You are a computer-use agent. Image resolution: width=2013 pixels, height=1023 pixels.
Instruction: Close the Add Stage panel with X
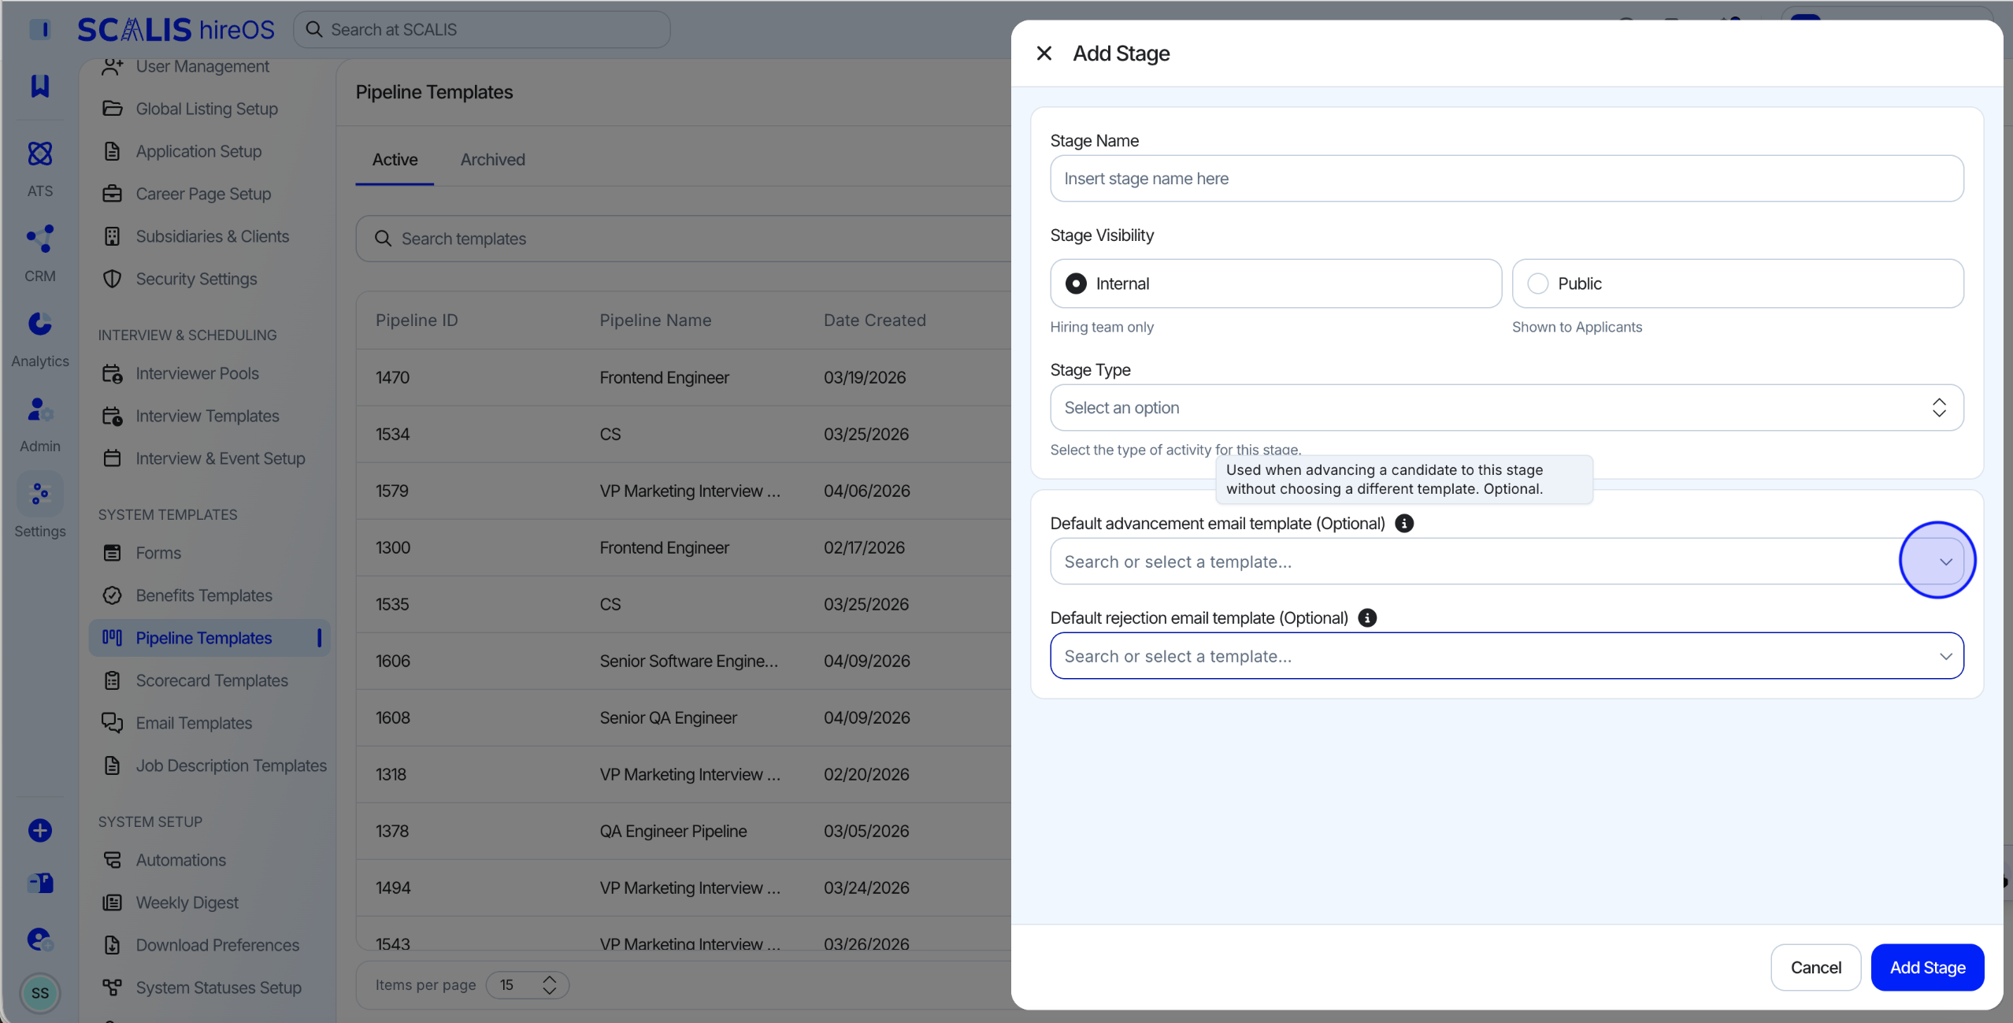tap(1044, 53)
